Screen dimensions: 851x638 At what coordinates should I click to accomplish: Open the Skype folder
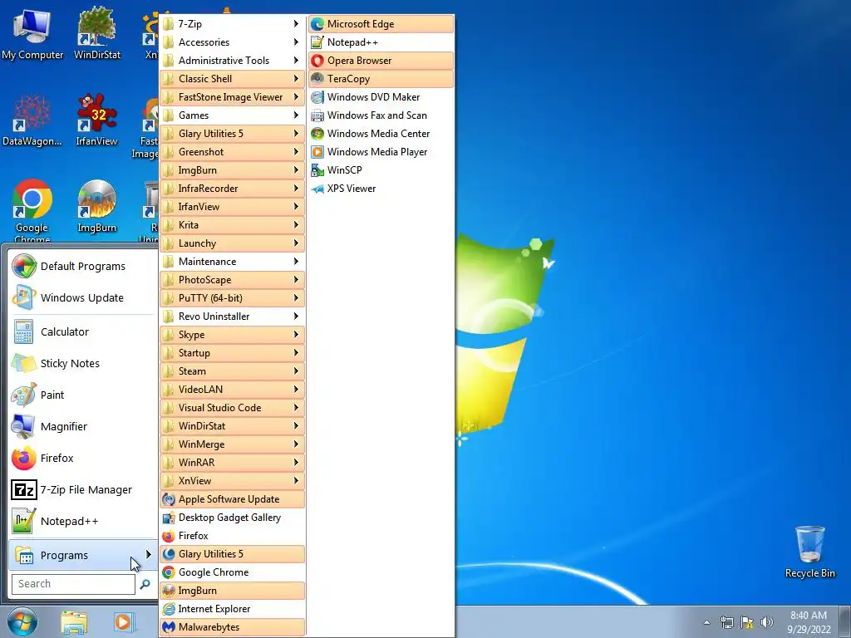tap(233, 335)
